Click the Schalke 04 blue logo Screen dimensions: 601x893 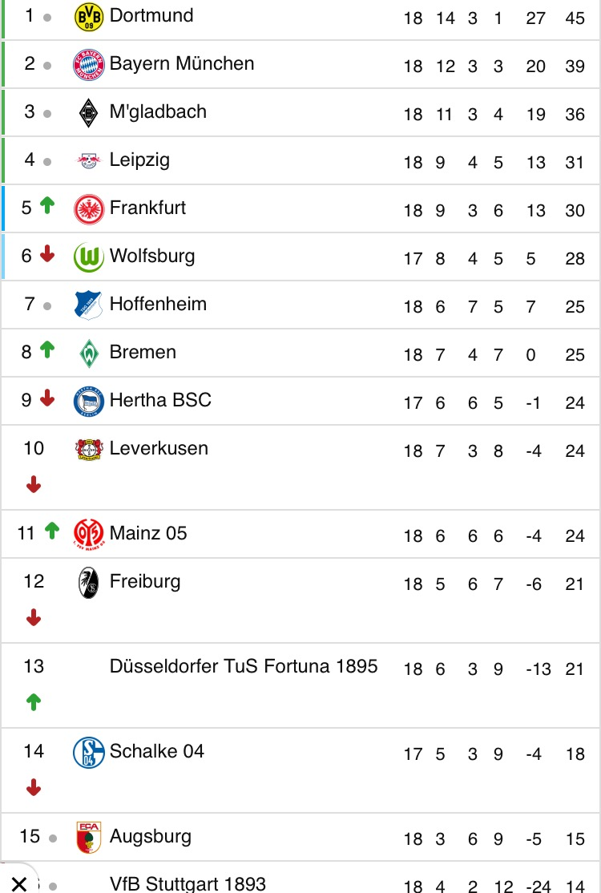pos(89,753)
